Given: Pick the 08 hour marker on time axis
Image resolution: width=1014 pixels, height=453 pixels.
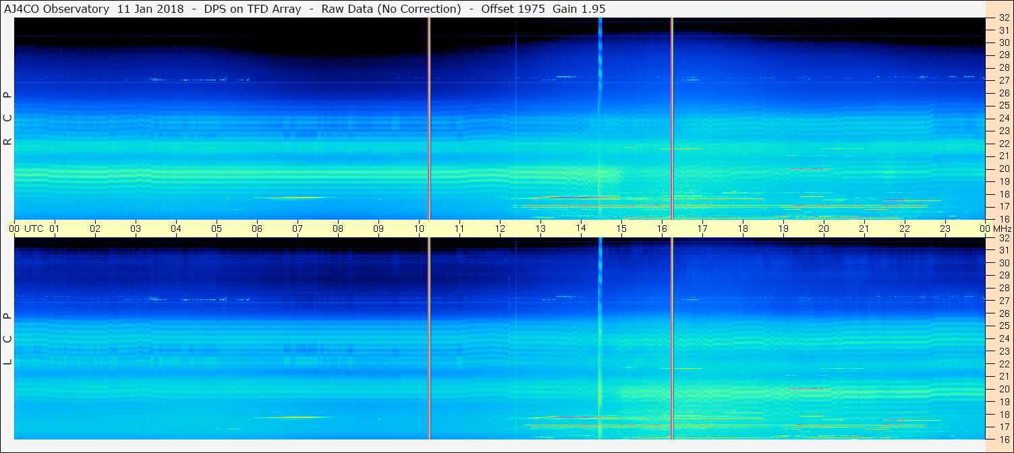Looking at the screenshot, I should tap(338, 229).
